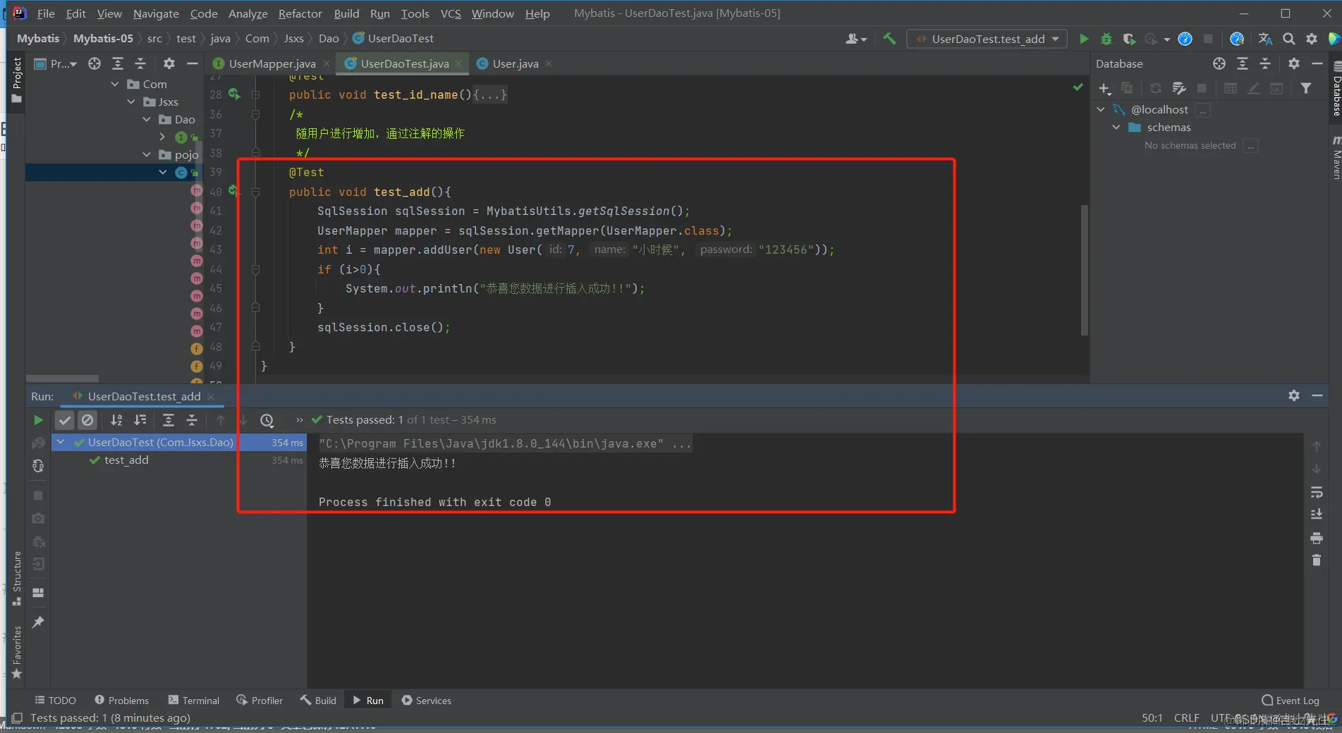The image size is (1342, 733).
Task: Collapse all test results in Run panel
Action: click(x=192, y=420)
